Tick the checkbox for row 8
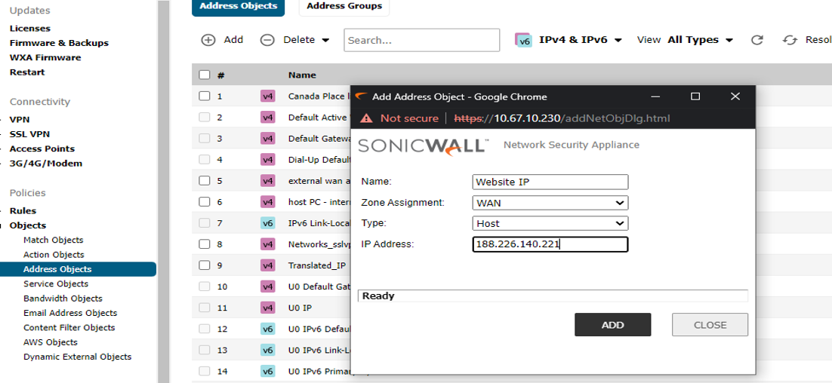 pos(205,244)
